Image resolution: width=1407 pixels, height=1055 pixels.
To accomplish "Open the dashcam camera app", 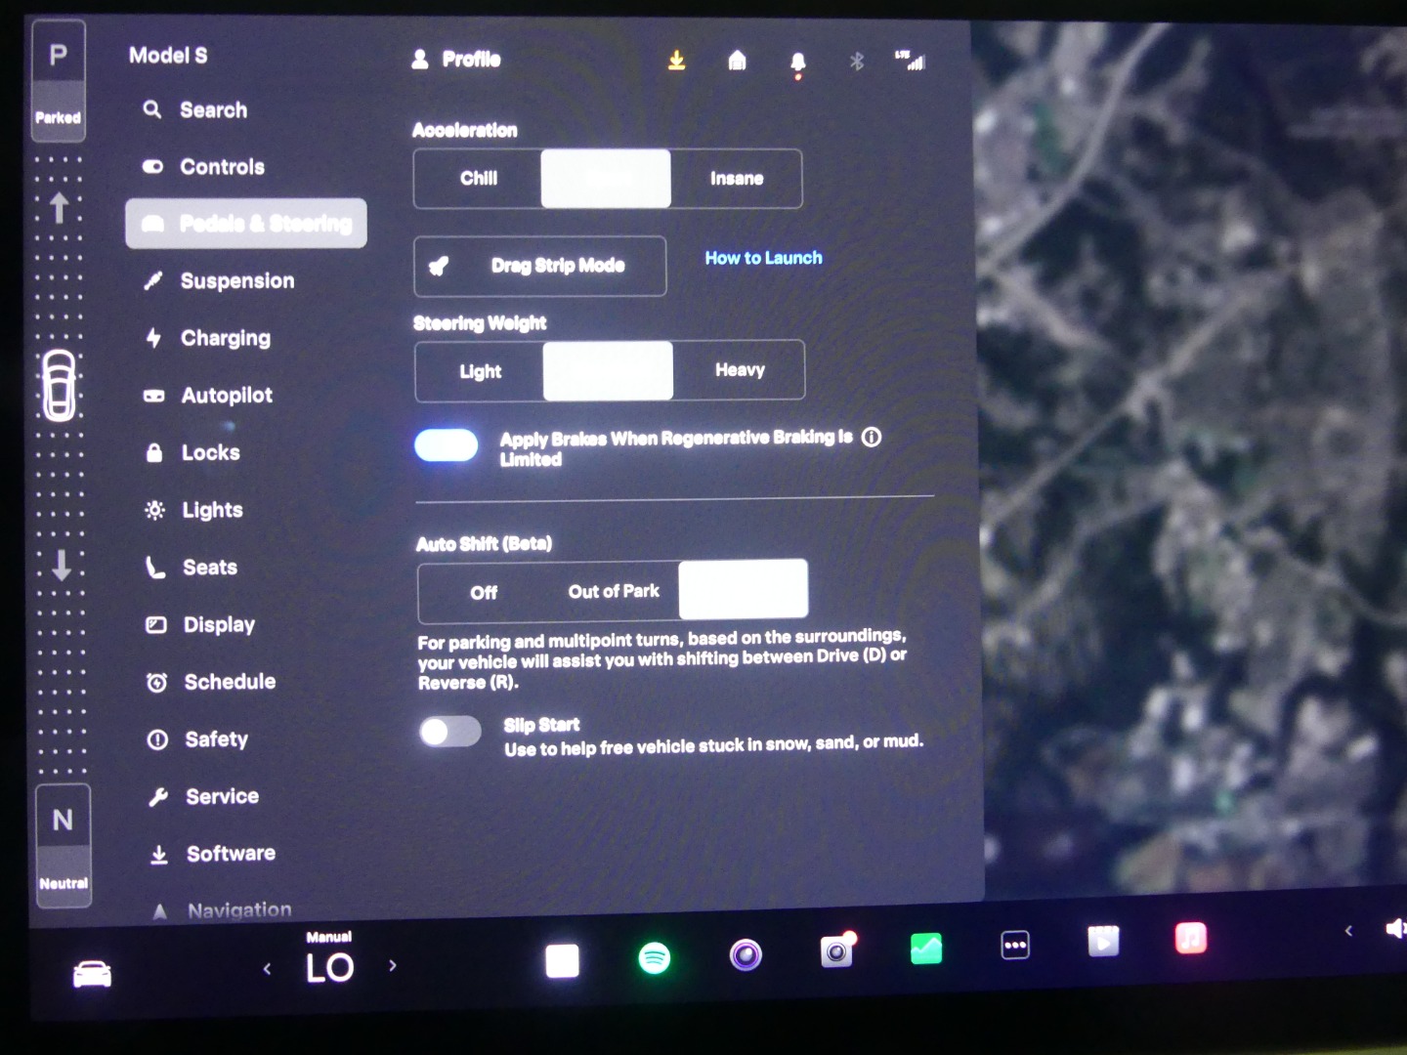I will [x=836, y=950].
